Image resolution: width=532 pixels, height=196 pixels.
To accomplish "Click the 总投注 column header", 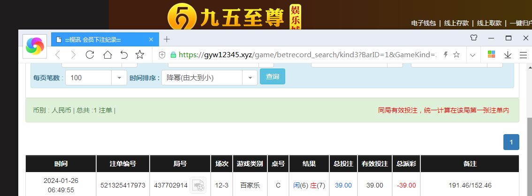I will (343, 164).
